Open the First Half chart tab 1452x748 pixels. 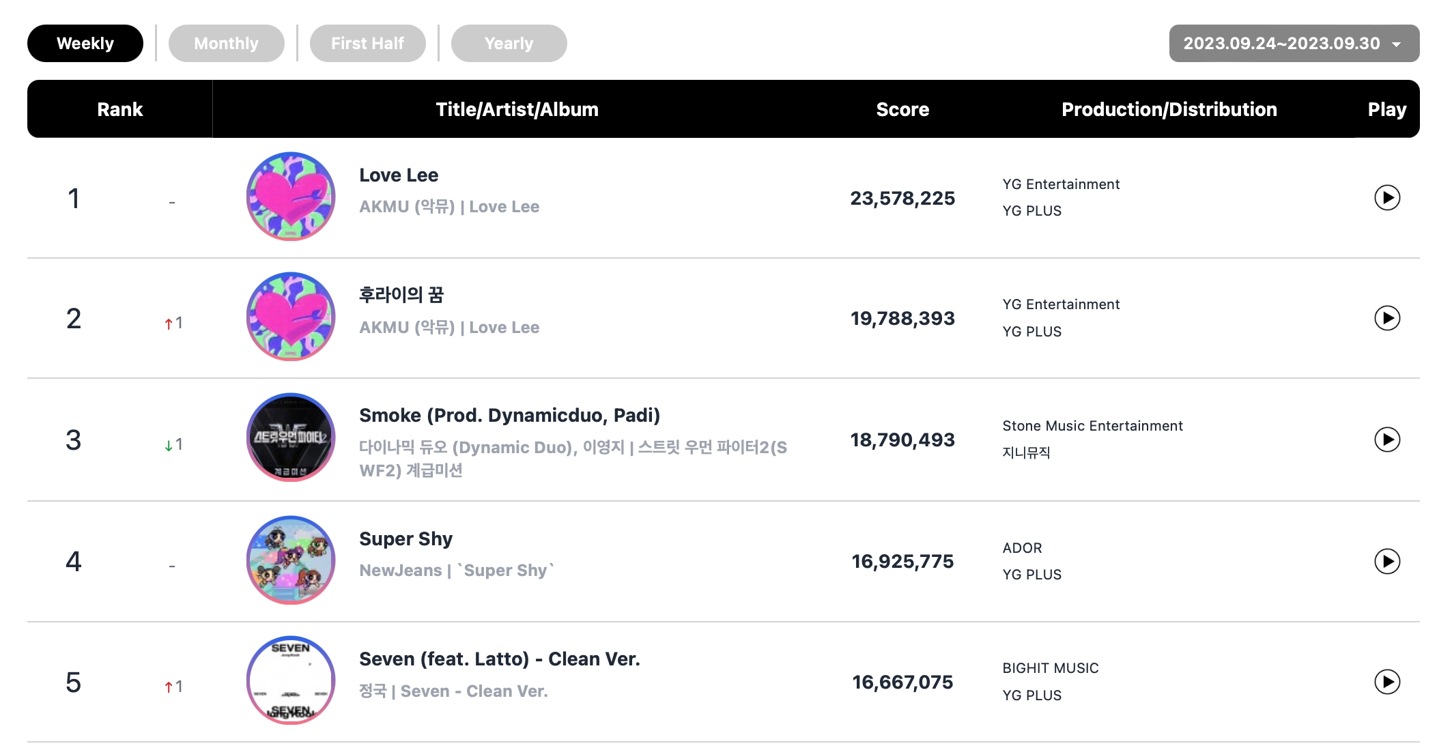tap(367, 44)
